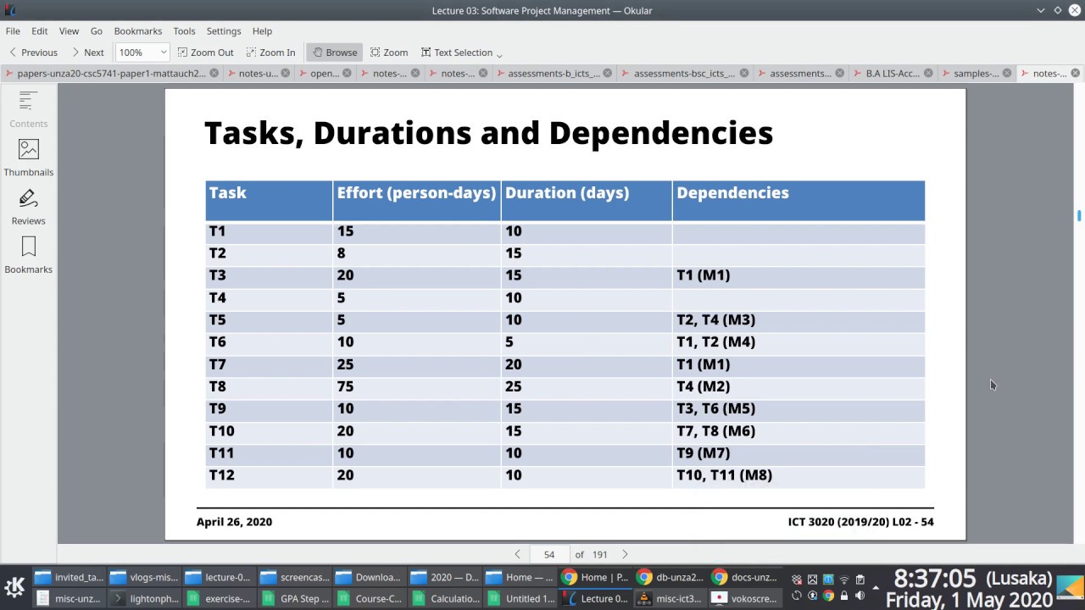Close the samples tab

1008,74
